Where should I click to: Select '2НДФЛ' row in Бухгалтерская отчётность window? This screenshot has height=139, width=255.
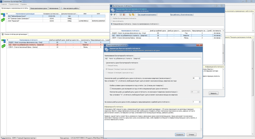[166, 33]
